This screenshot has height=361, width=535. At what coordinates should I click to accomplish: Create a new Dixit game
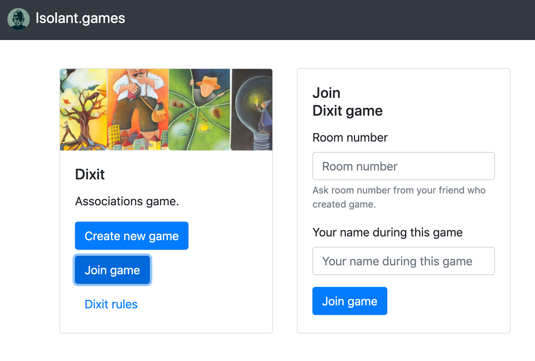(x=132, y=236)
